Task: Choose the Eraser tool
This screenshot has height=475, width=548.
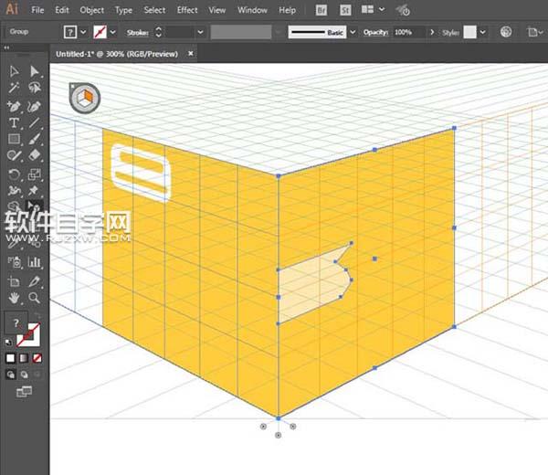Action: pyautogui.click(x=35, y=155)
